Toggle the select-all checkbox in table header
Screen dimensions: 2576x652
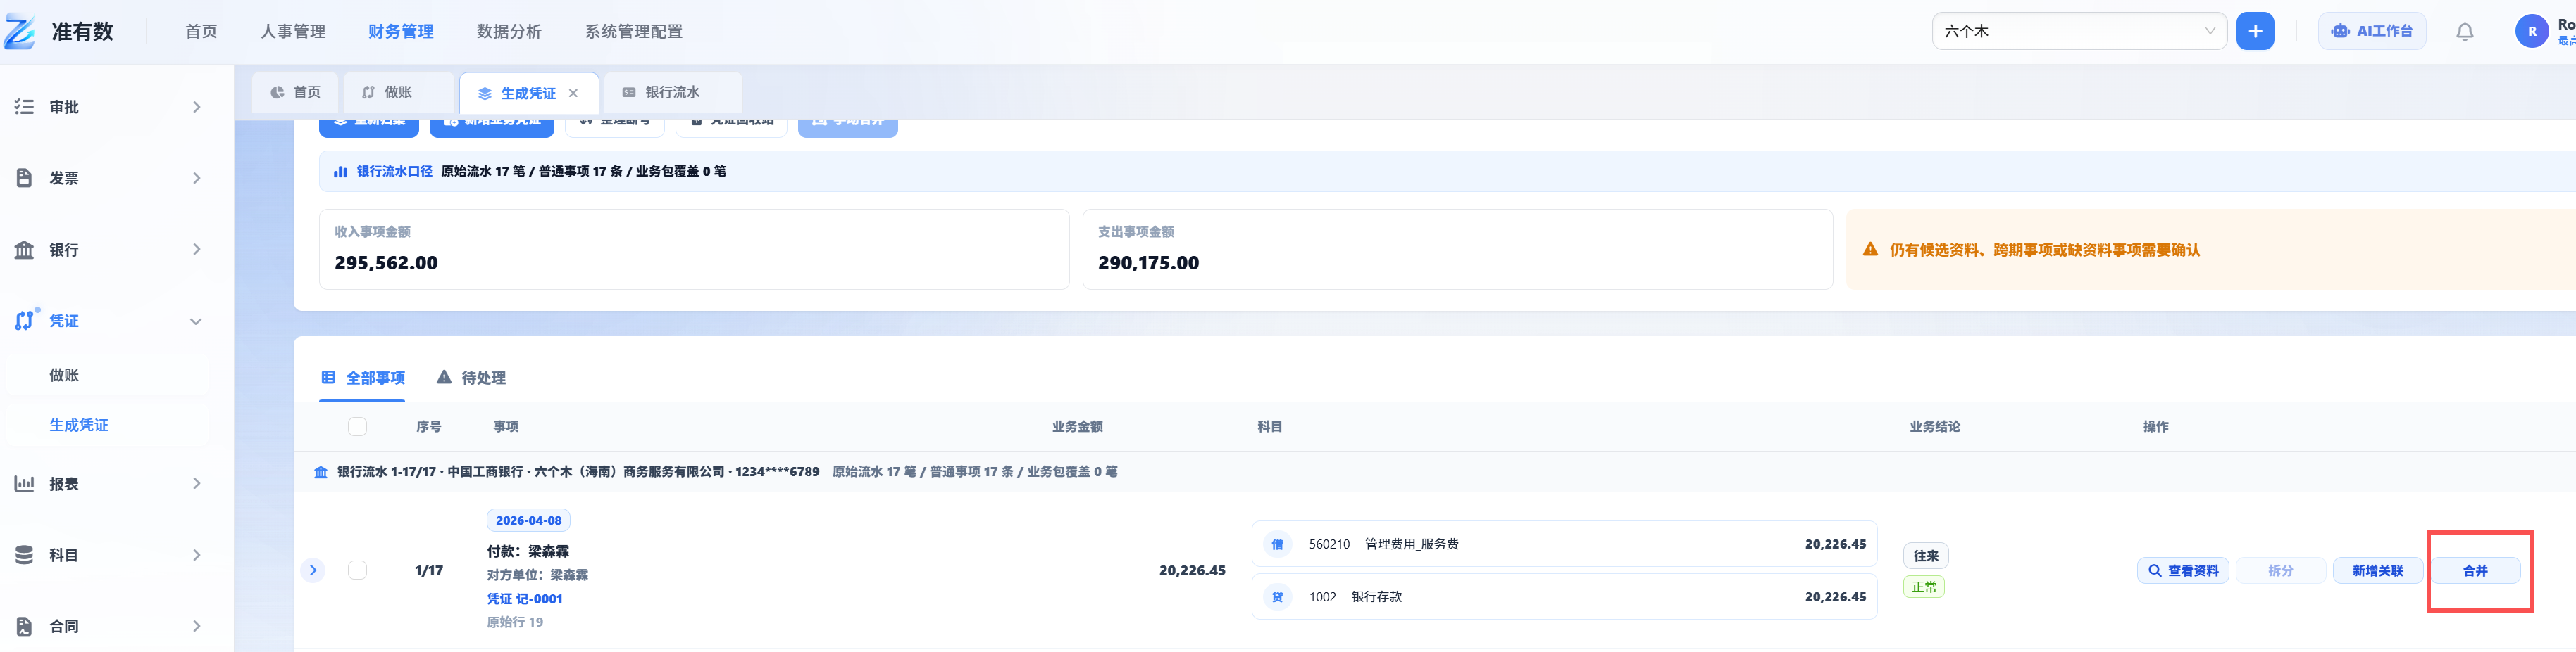pos(357,426)
